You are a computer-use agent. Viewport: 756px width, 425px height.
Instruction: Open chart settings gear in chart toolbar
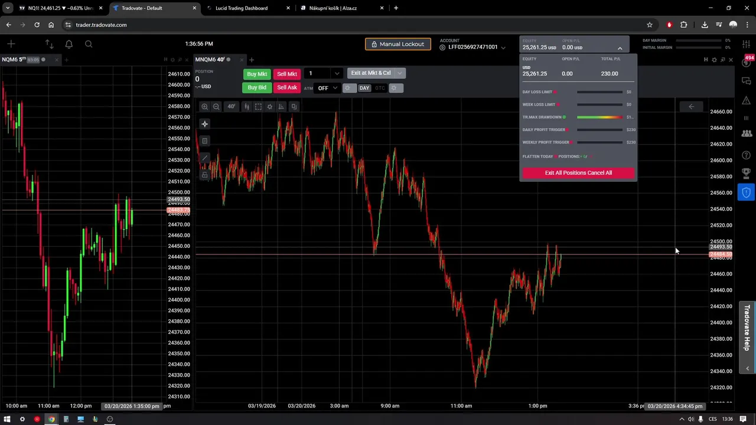coord(270,107)
